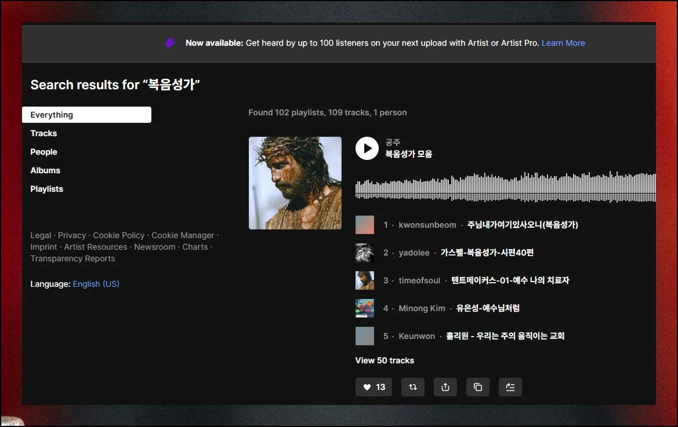Click the timeofsoul track thumbnail
678x427 pixels.
point(364,280)
